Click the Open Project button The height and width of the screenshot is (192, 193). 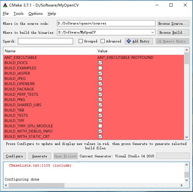point(65,156)
